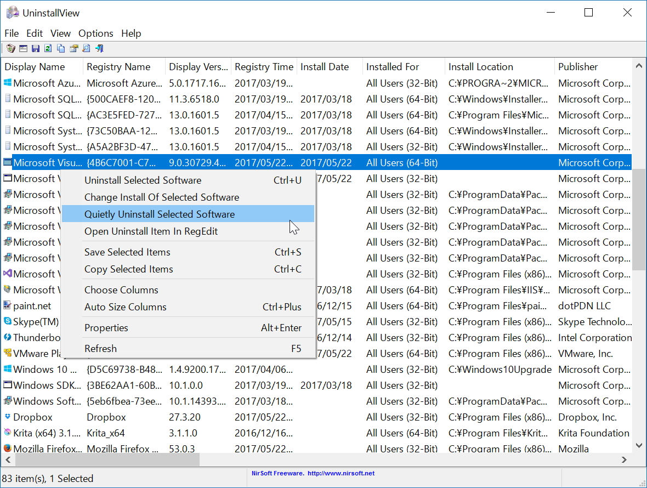Click the paint.net row icon
Image resolution: width=647 pixels, height=488 pixels.
pyautogui.click(x=8, y=305)
